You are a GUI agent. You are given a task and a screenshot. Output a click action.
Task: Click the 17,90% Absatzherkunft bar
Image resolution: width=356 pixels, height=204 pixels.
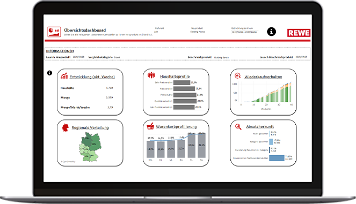point(271,142)
